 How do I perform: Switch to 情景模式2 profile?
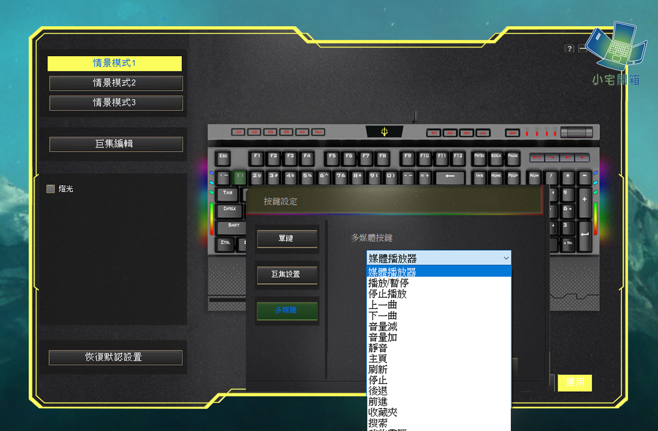pyautogui.click(x=116, y=83)
